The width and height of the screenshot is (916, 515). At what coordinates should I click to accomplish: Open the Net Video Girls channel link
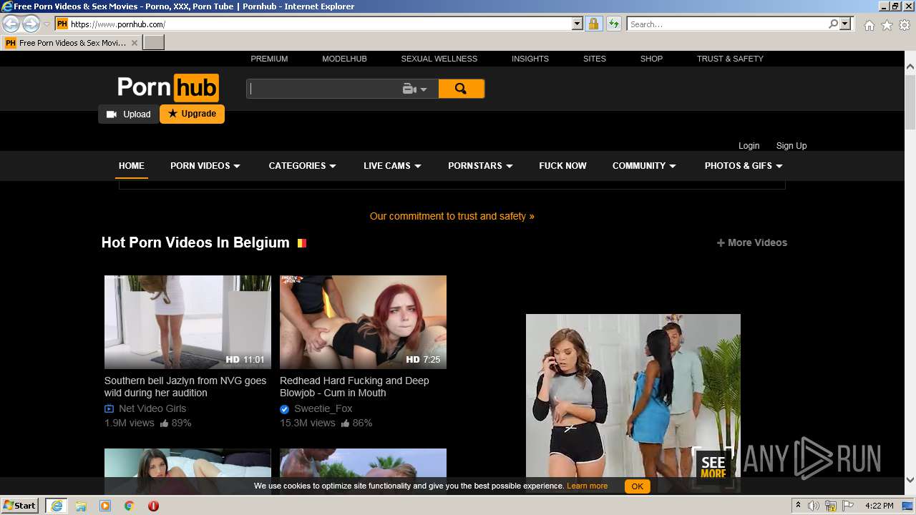152,408
